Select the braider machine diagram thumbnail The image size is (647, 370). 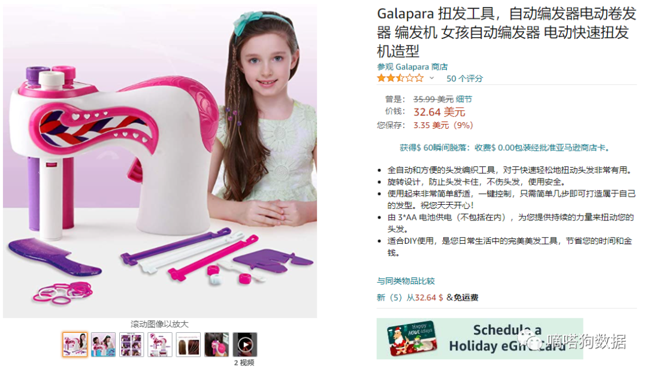[x=160, y=344]
